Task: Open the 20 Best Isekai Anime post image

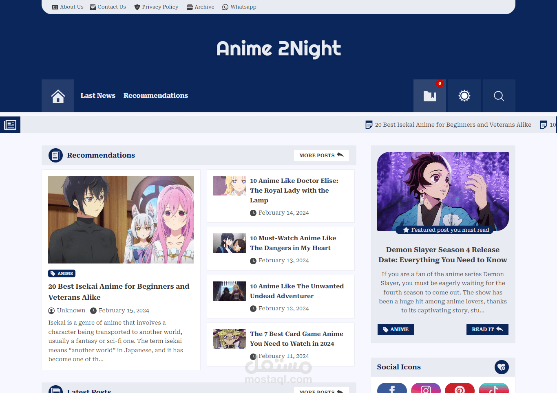Action: tap(121, 220)
